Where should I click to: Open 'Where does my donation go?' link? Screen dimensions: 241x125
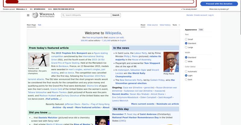(x=219, y=9)
